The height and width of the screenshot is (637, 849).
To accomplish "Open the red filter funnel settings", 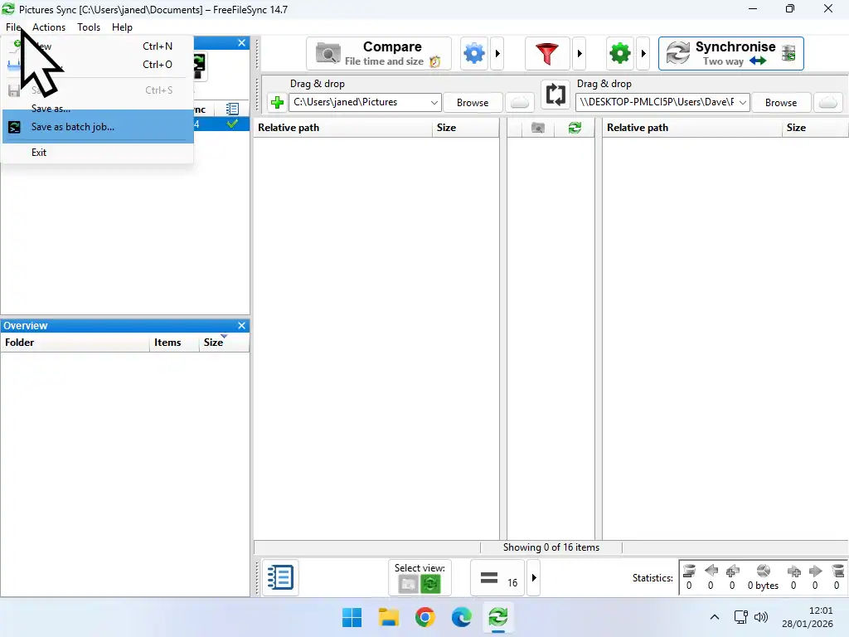I will [x=547, y=52].
